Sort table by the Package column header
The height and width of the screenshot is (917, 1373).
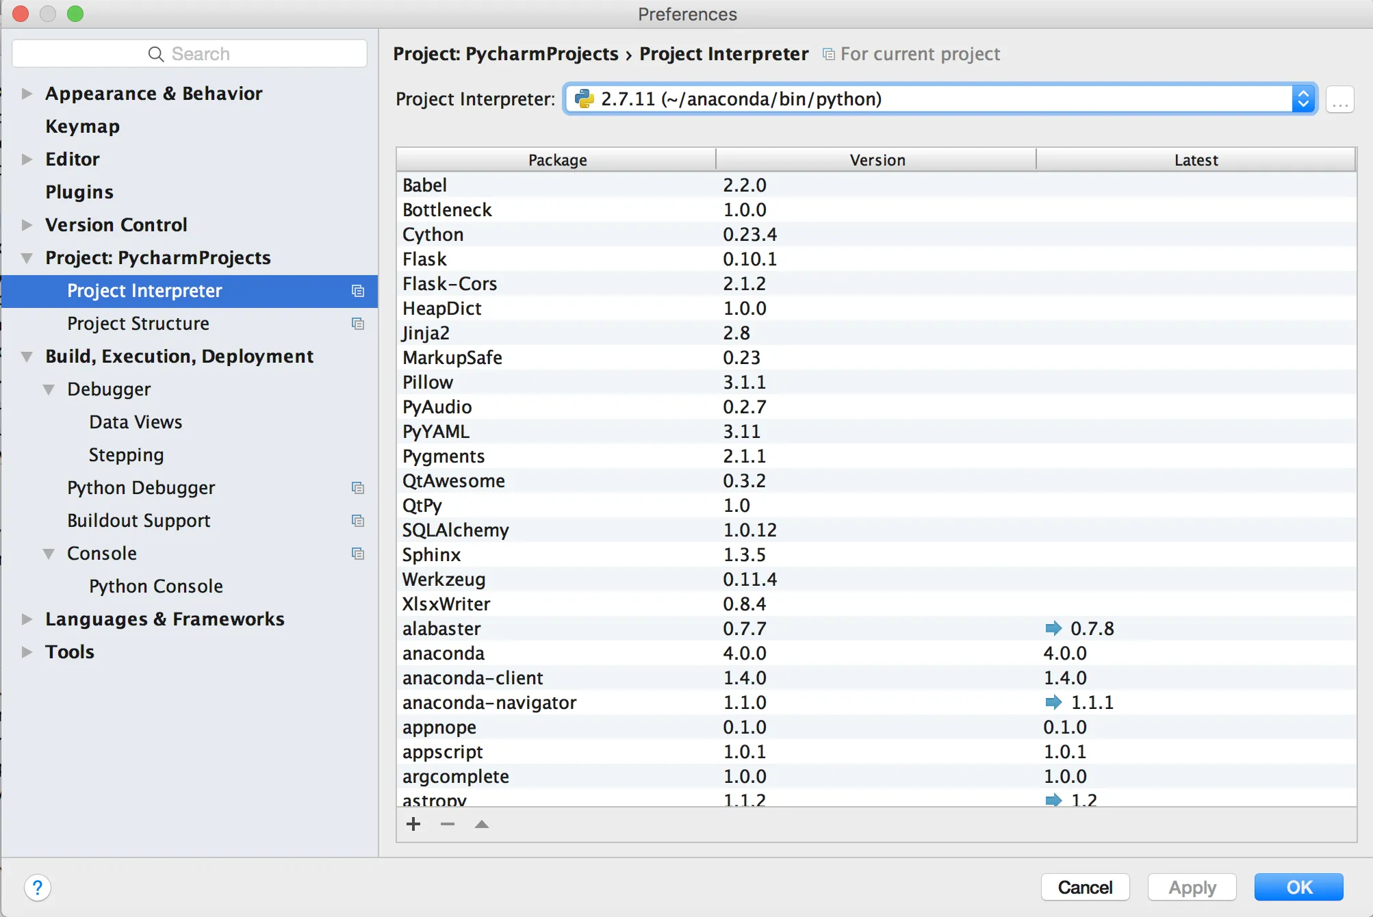[556, 160]
